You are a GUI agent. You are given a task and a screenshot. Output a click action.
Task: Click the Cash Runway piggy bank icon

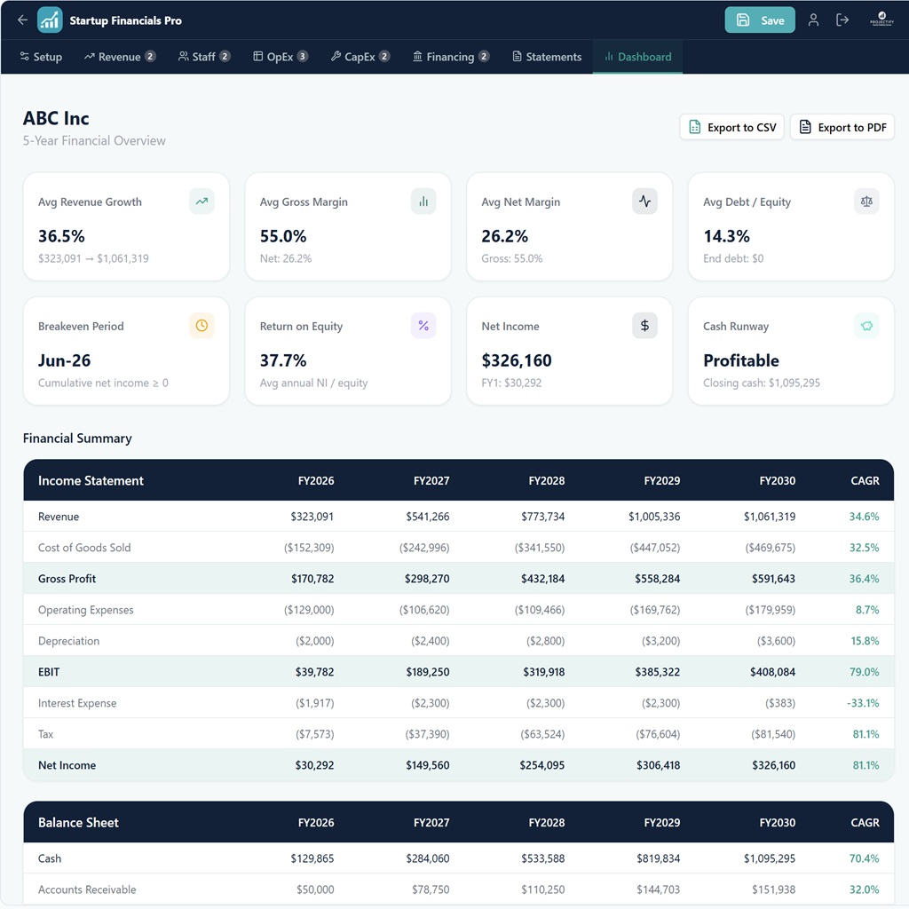pos(866,326)
